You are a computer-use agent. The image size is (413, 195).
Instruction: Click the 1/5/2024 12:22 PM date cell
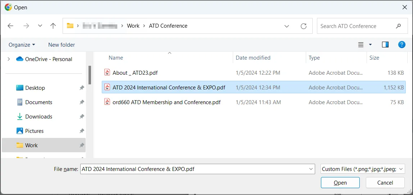coord(258,73)
